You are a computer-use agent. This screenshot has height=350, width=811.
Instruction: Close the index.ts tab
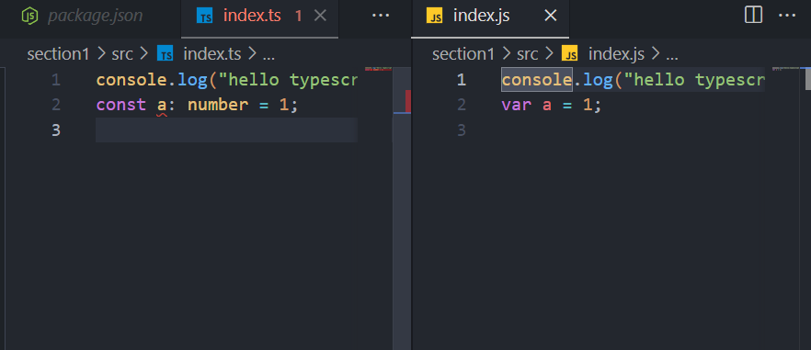tap(321, 16)
